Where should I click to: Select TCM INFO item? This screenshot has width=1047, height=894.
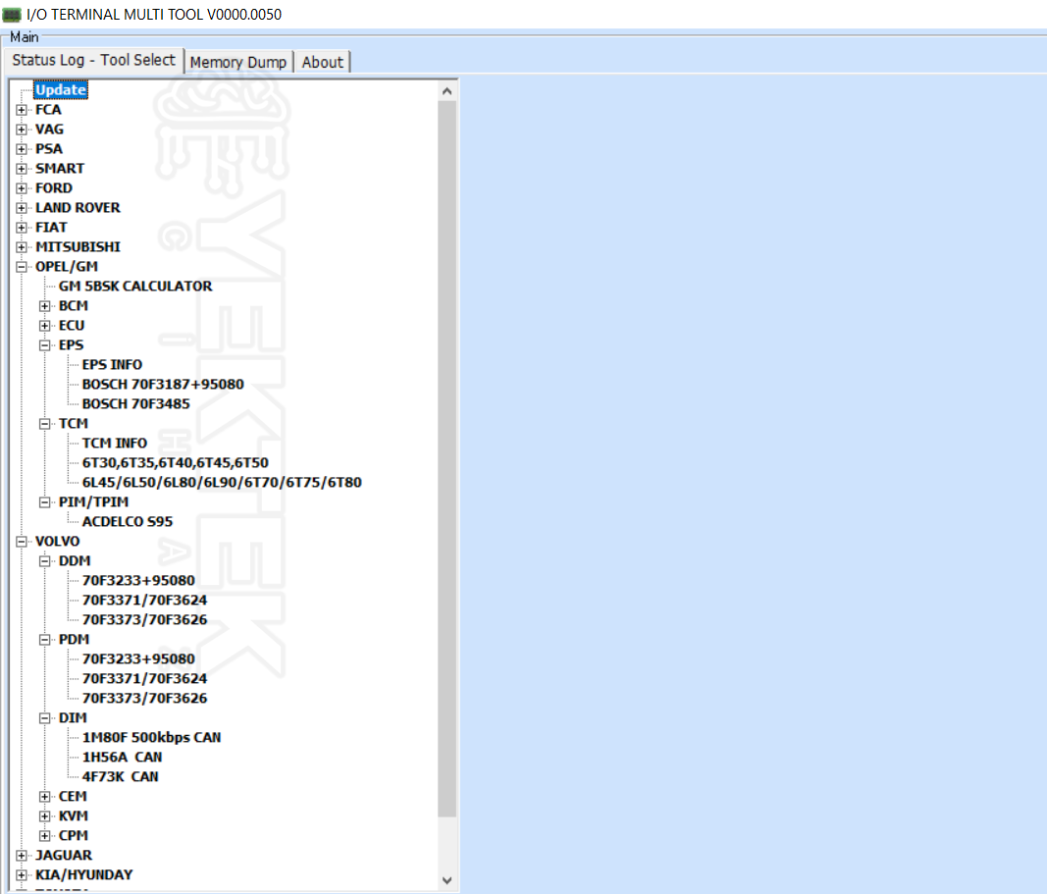click(x=115, y=444)
